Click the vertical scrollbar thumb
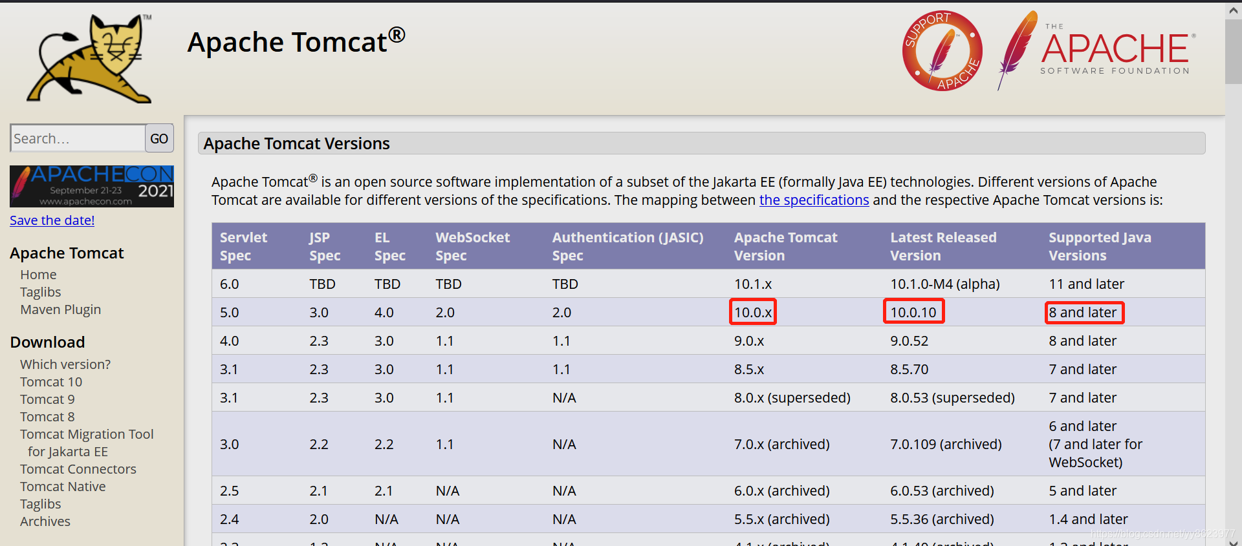The image size is (1242, 546). click(1234, 52)
